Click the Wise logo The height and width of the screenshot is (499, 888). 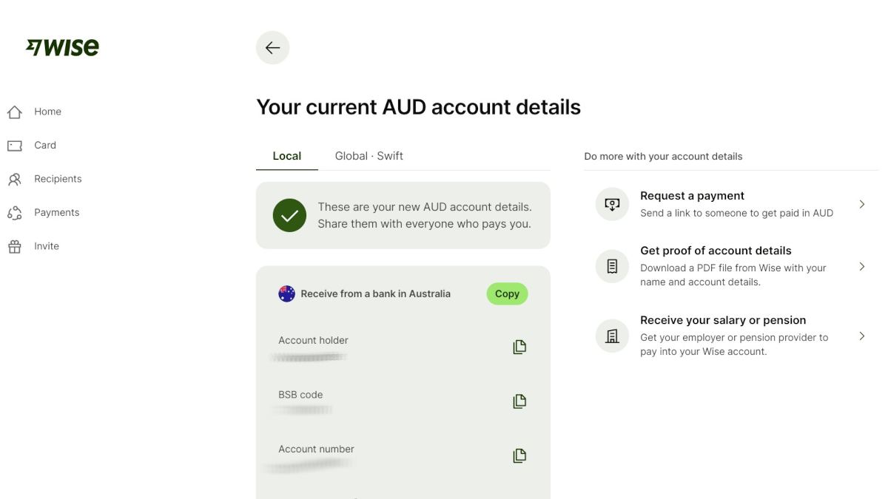pyautogui.click(x=62, y=47)
